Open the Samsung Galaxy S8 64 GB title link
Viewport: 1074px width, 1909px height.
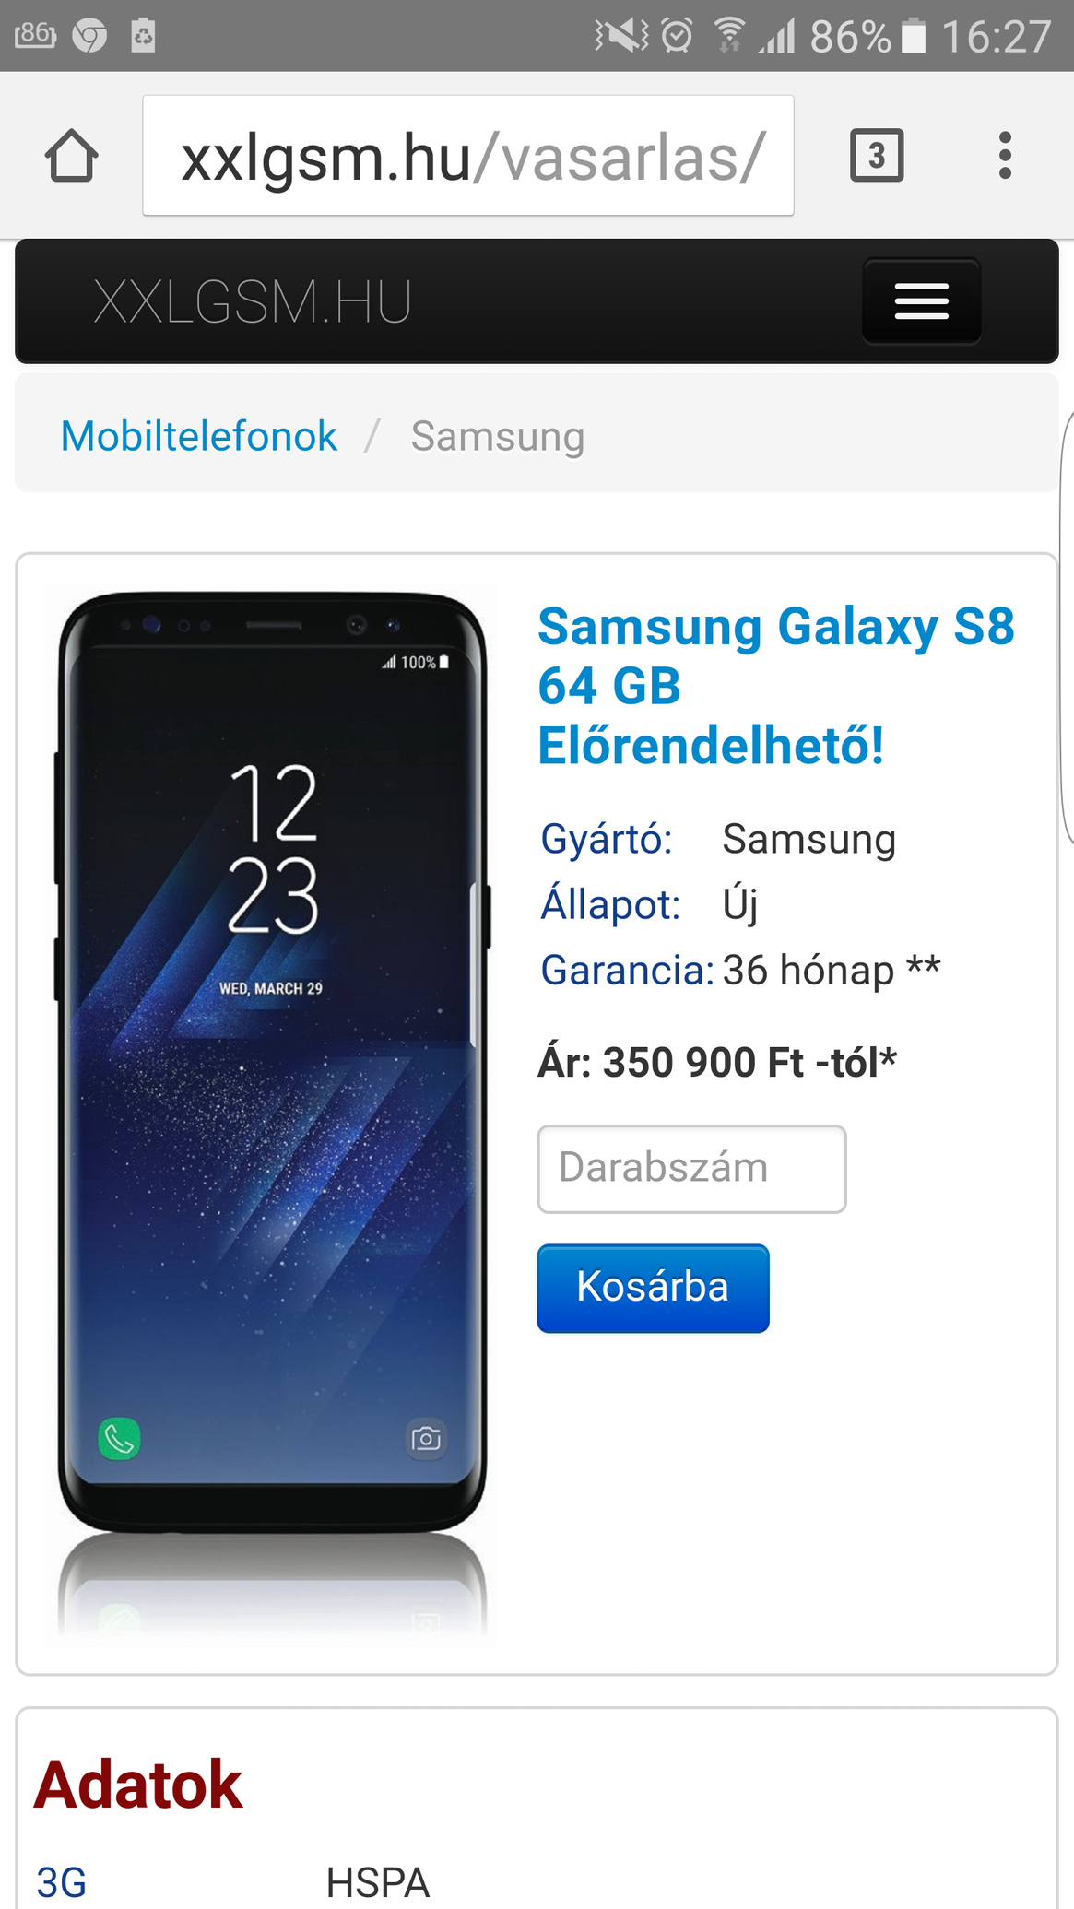[776, 686]
